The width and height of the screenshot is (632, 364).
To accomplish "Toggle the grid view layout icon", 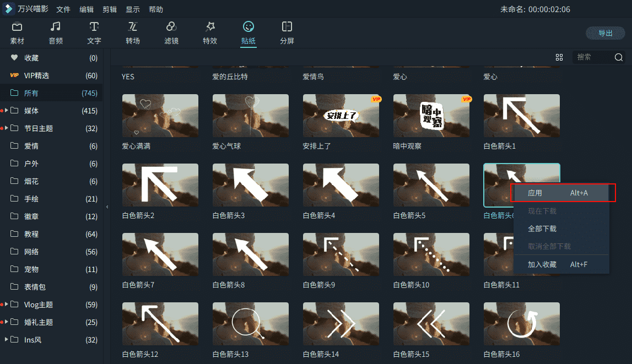I will 559,57.
